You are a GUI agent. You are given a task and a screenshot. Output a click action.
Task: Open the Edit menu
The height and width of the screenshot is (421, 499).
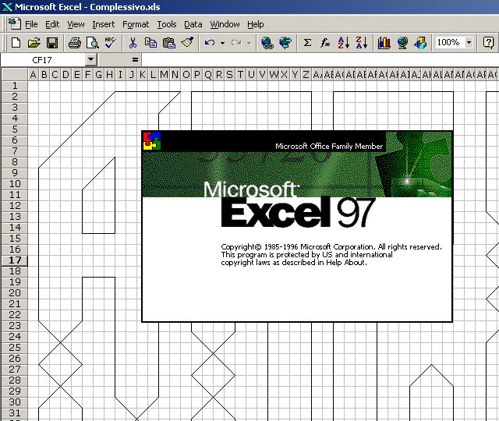tap(52, 24)
